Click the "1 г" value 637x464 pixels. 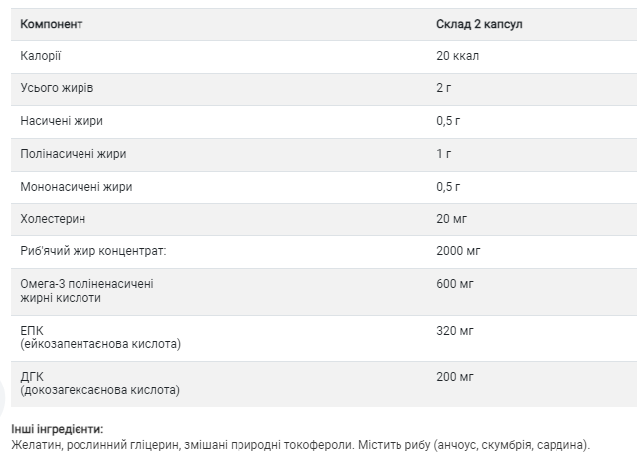(x=444, y=154)
